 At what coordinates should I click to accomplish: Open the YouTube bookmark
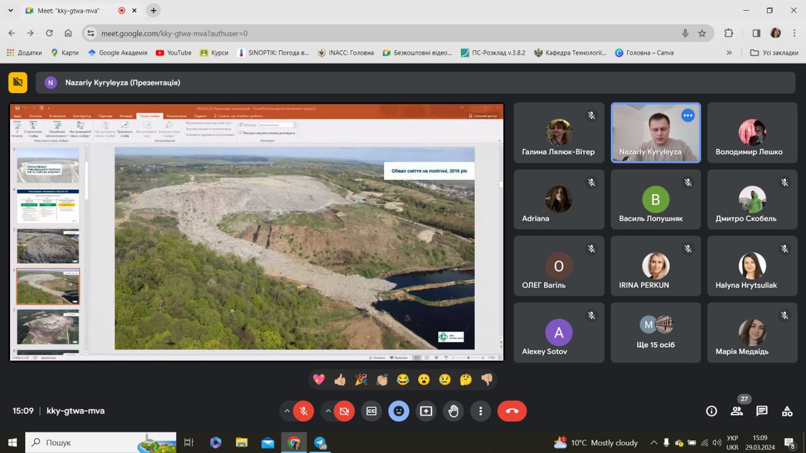click(x=173, y=53)
